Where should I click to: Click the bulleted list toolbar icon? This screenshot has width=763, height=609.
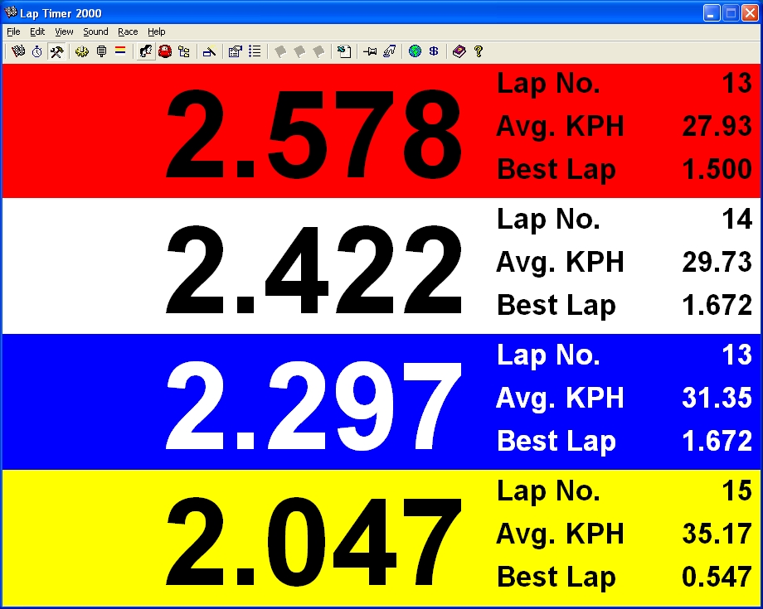click(x=255, y=51)
